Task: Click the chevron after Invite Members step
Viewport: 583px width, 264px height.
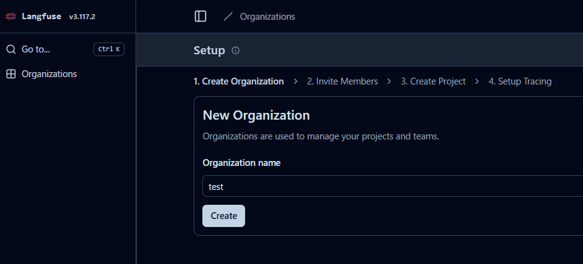Action: pos(389,81)
